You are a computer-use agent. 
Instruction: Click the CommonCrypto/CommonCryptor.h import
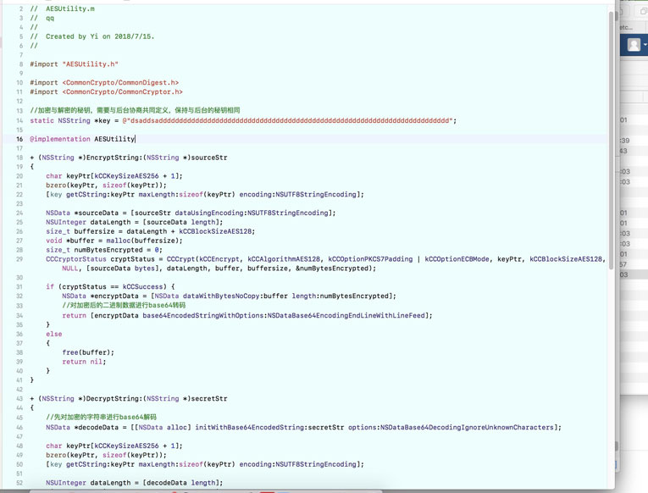click(124, 92)
